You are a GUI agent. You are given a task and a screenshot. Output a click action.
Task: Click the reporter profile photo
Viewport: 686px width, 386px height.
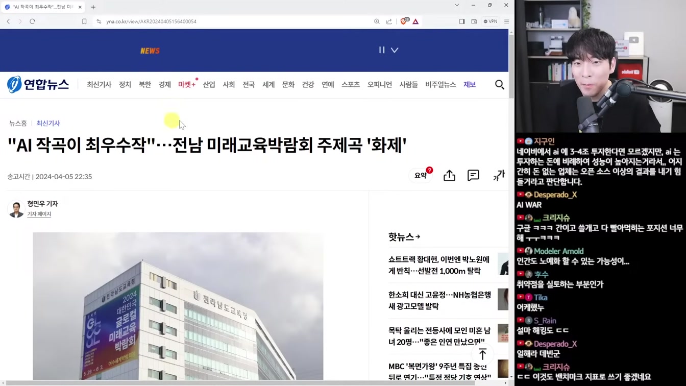click(x=16, y=209)
